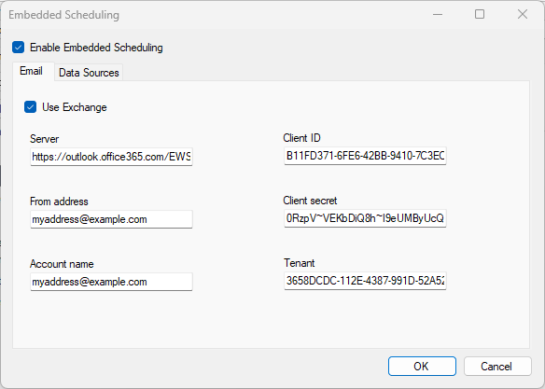This screenshot has height=389, width=545.
Task: Click the Server label text
Action: point(45,139)
